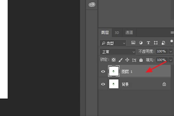Image resolution: width=174 pixels, height=116 pixels.
Task: Hide the 背景 layer eye icon
Action: click(x=103, y=84)
